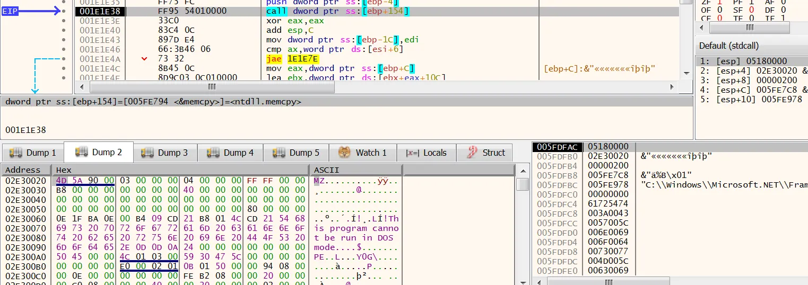Click the memory icon on Dump 5 tab
This screenshot has height=285, width=808.
[x=280, y=153]
